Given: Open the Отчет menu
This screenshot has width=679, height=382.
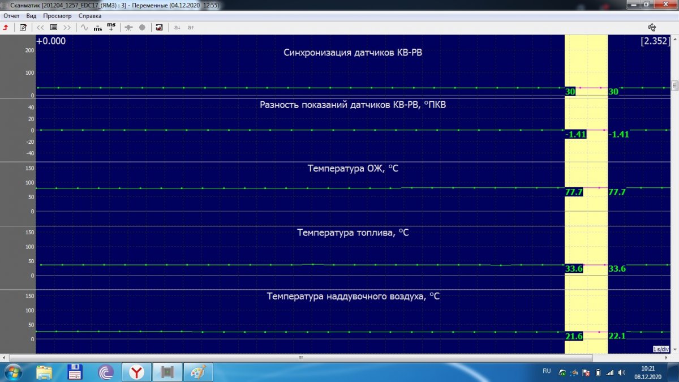Looking at the screenshot, I should coord(11,16).
